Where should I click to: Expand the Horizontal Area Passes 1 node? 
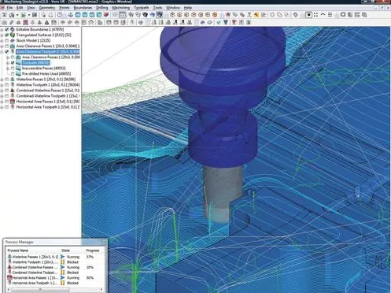point(2,102)
